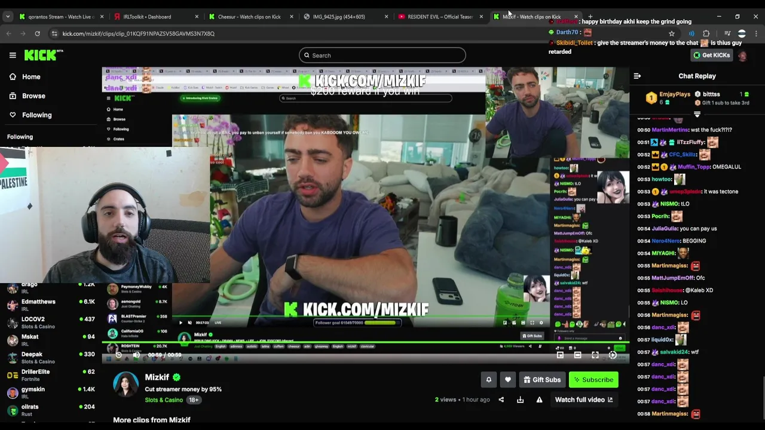The image size is (765, 430).
Task: Open a new tab with plus
Action: point(590,17)
